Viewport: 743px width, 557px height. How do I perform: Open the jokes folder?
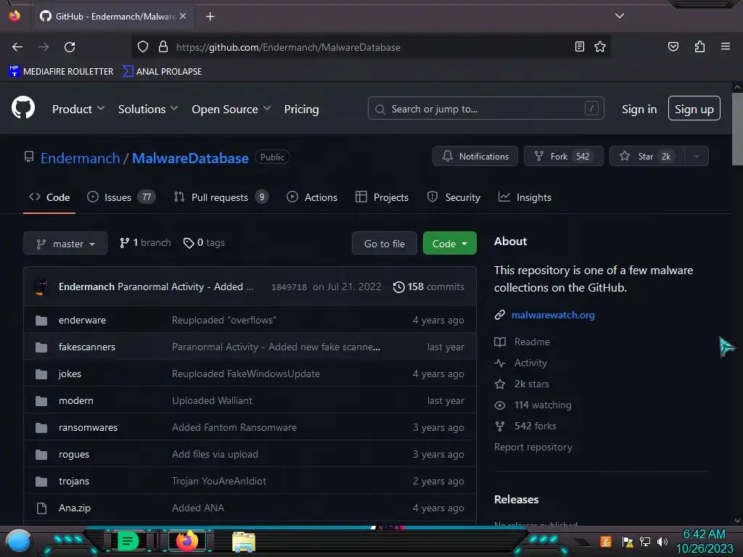70,374
